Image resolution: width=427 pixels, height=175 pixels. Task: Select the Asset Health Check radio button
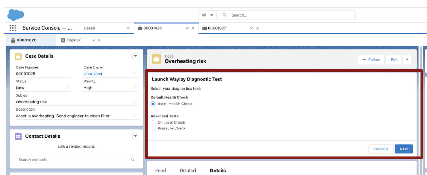coord(153,104)
